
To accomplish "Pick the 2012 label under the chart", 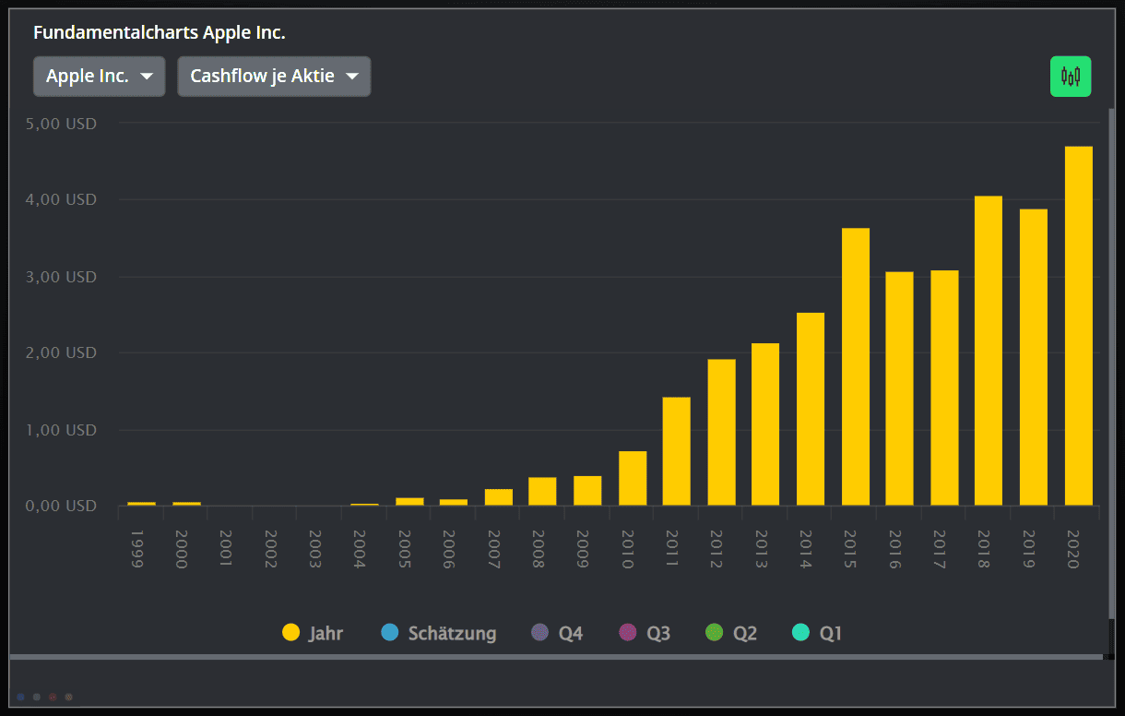I will coord(716,548).
